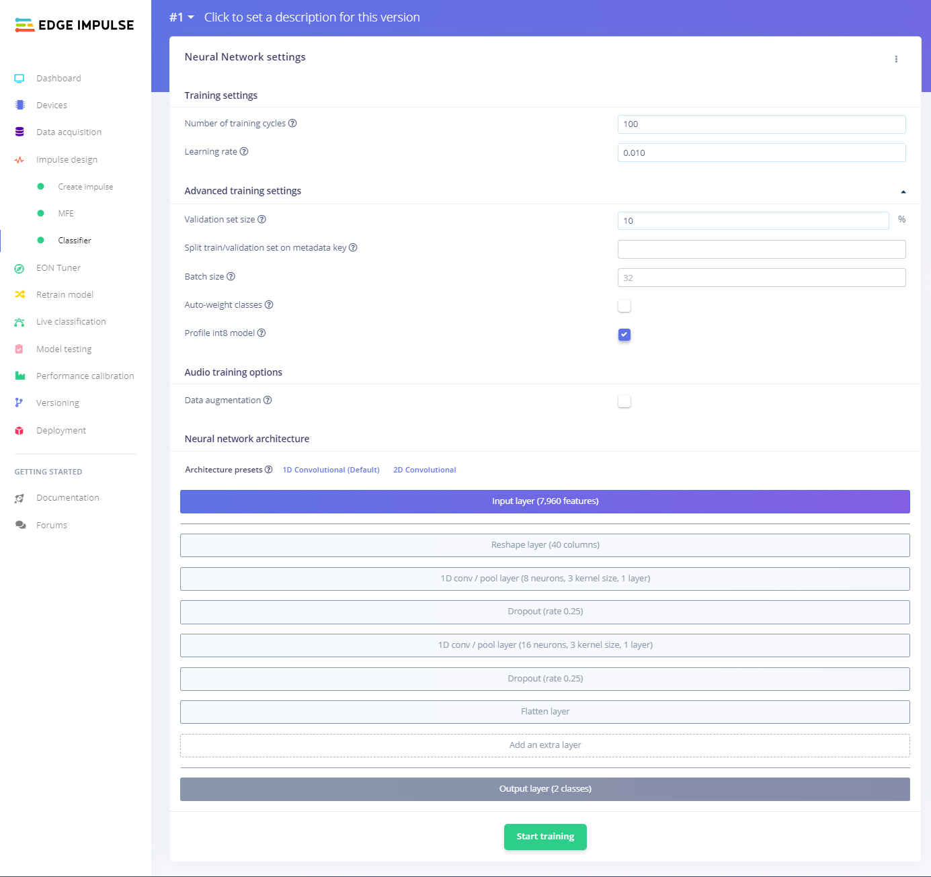The image size is (931, 877).
Task: Click the Live classification icon
Action: tap(19, 322)
